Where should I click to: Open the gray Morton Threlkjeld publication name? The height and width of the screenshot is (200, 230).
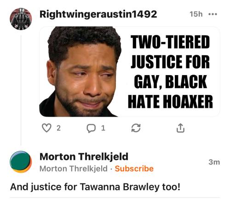(x=74, y=169)
